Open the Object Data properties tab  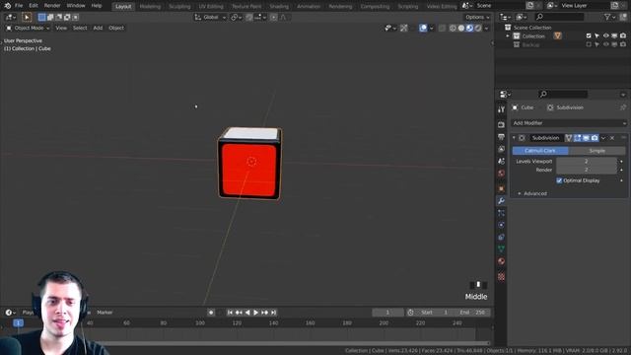coord(501,249)
